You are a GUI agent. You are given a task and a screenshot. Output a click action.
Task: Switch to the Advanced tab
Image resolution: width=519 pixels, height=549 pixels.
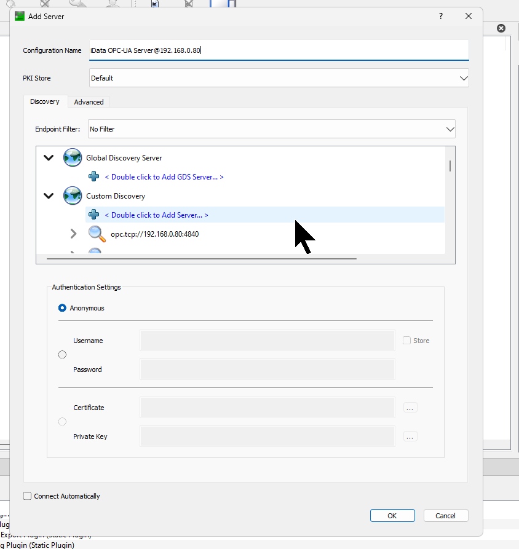click(89, 102)
